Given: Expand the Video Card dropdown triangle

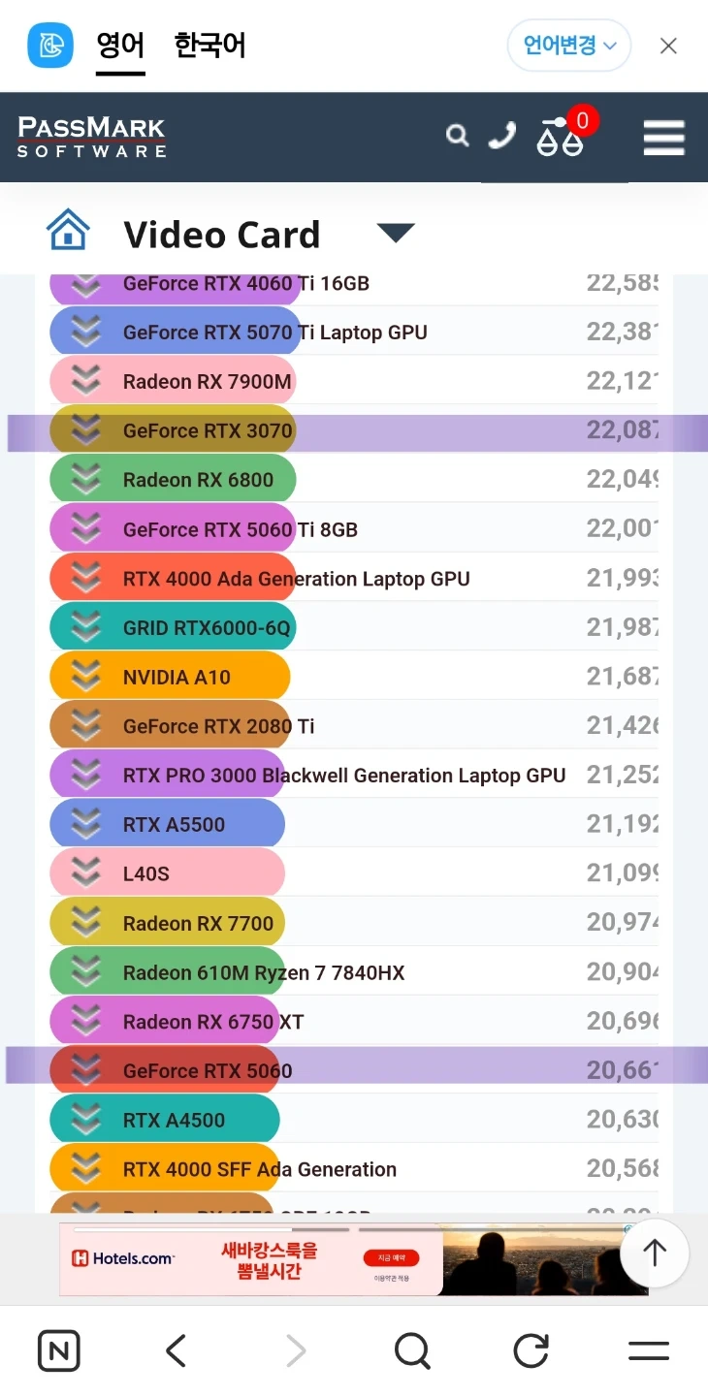Looking at the screenshot, I should (396, 233).
